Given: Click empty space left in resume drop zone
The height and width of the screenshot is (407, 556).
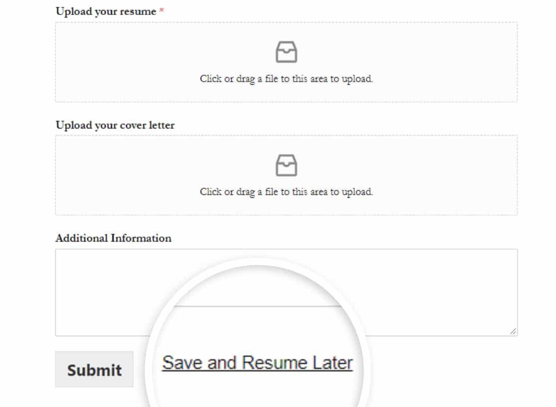Looking at the screenshot, I should point(124,62).
